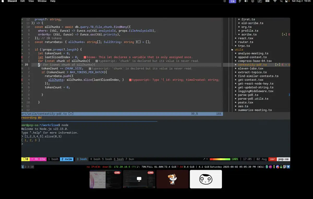Open the battery status menu
Viewport: 313px width, 199px height.
(x=267, y=1)
